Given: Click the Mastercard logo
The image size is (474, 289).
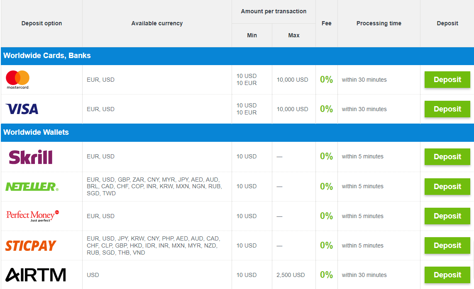Looking at the screenshot, I should [18, 80].
